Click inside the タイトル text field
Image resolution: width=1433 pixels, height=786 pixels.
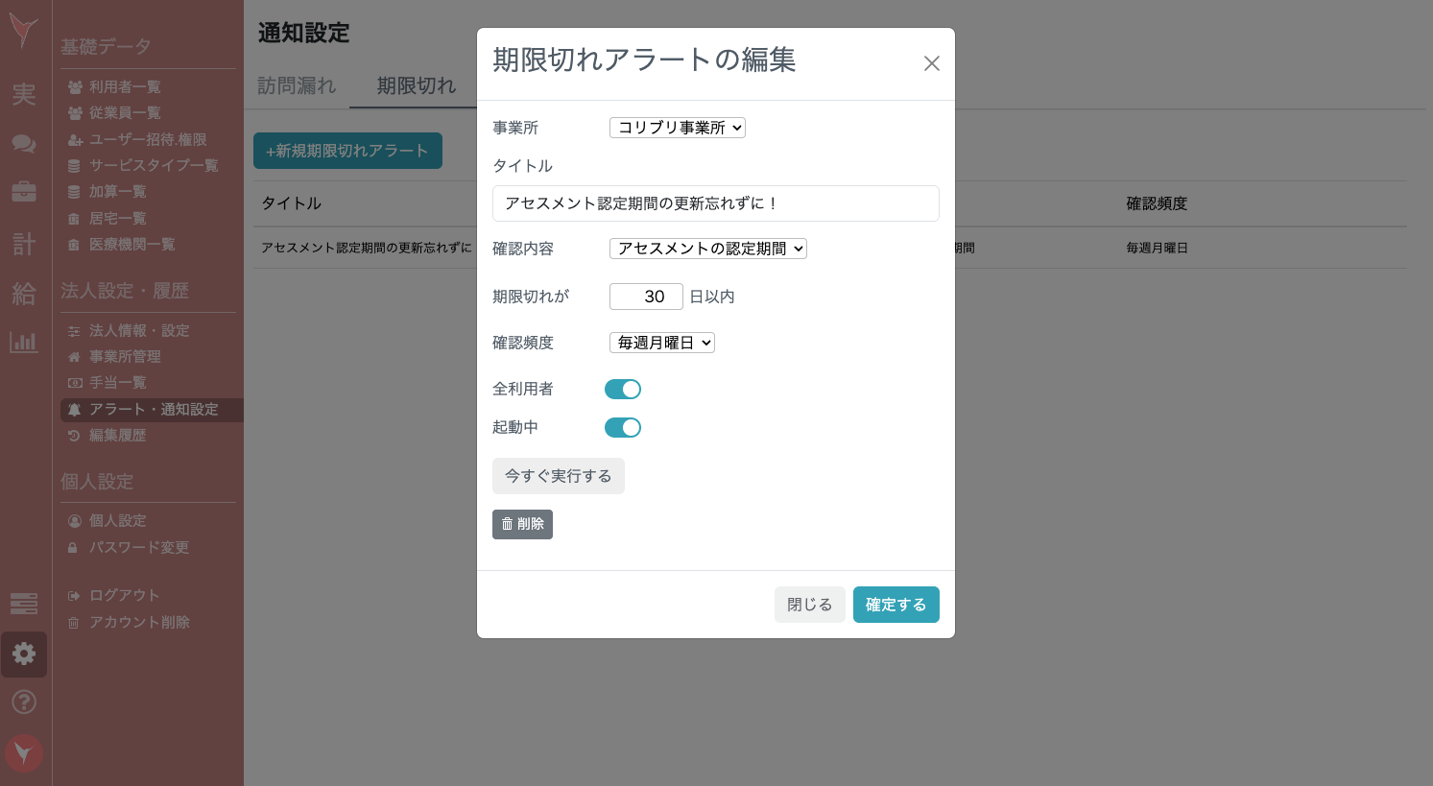tap(714, 202)
